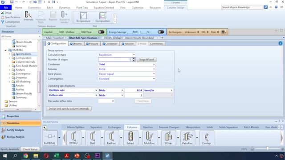
Task: Collapse the RADFRAC tree node
Action: pyautogui.click(x=6, y=50)
